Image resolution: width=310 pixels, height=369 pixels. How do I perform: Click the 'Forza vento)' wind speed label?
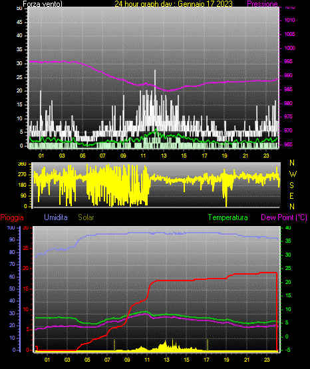coord(43,4)
